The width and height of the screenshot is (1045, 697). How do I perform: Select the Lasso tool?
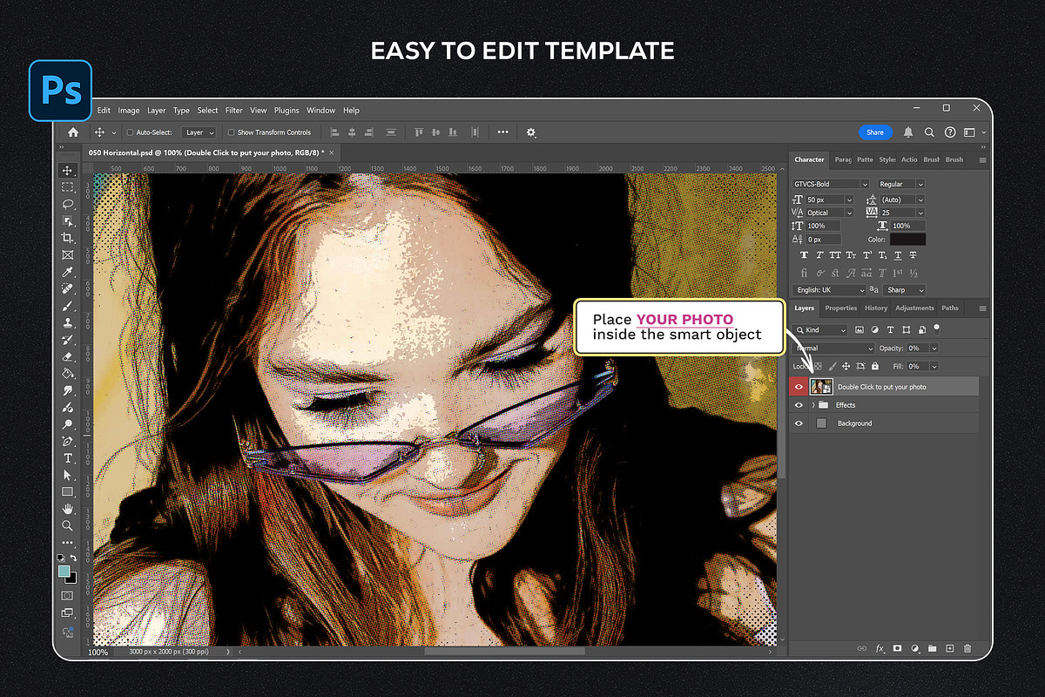coord(68,204)
